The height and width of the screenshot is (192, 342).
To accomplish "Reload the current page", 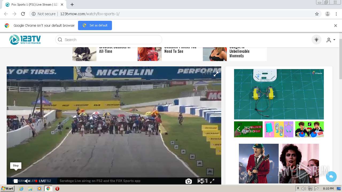I will [x=23, y=14].
